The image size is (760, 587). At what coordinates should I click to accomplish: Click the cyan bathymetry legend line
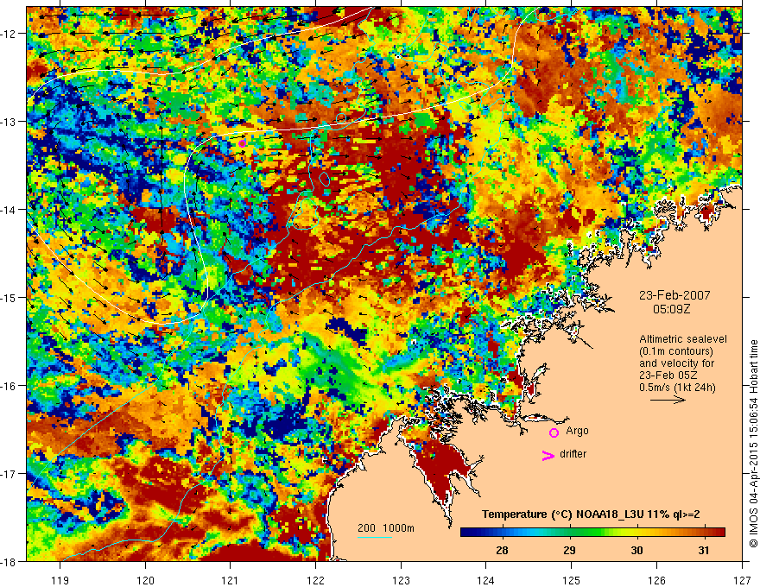click(x=375, y=537)
